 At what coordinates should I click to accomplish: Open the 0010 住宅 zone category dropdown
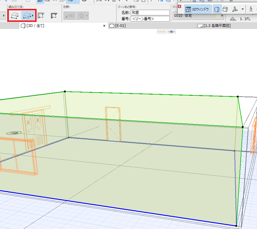199,16
